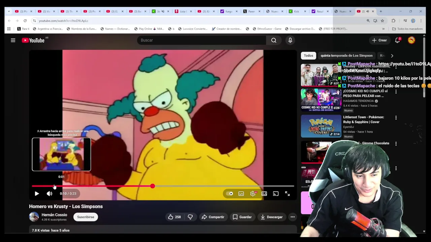Open options for Gimme Chocolate video
This screenshot has width=431, height=242.
pyautogui.click(x=396, y=144)
